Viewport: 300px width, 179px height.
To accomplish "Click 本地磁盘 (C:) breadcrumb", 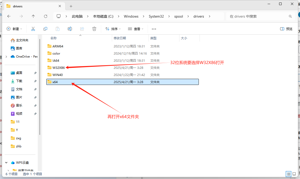I will [103, 17].
